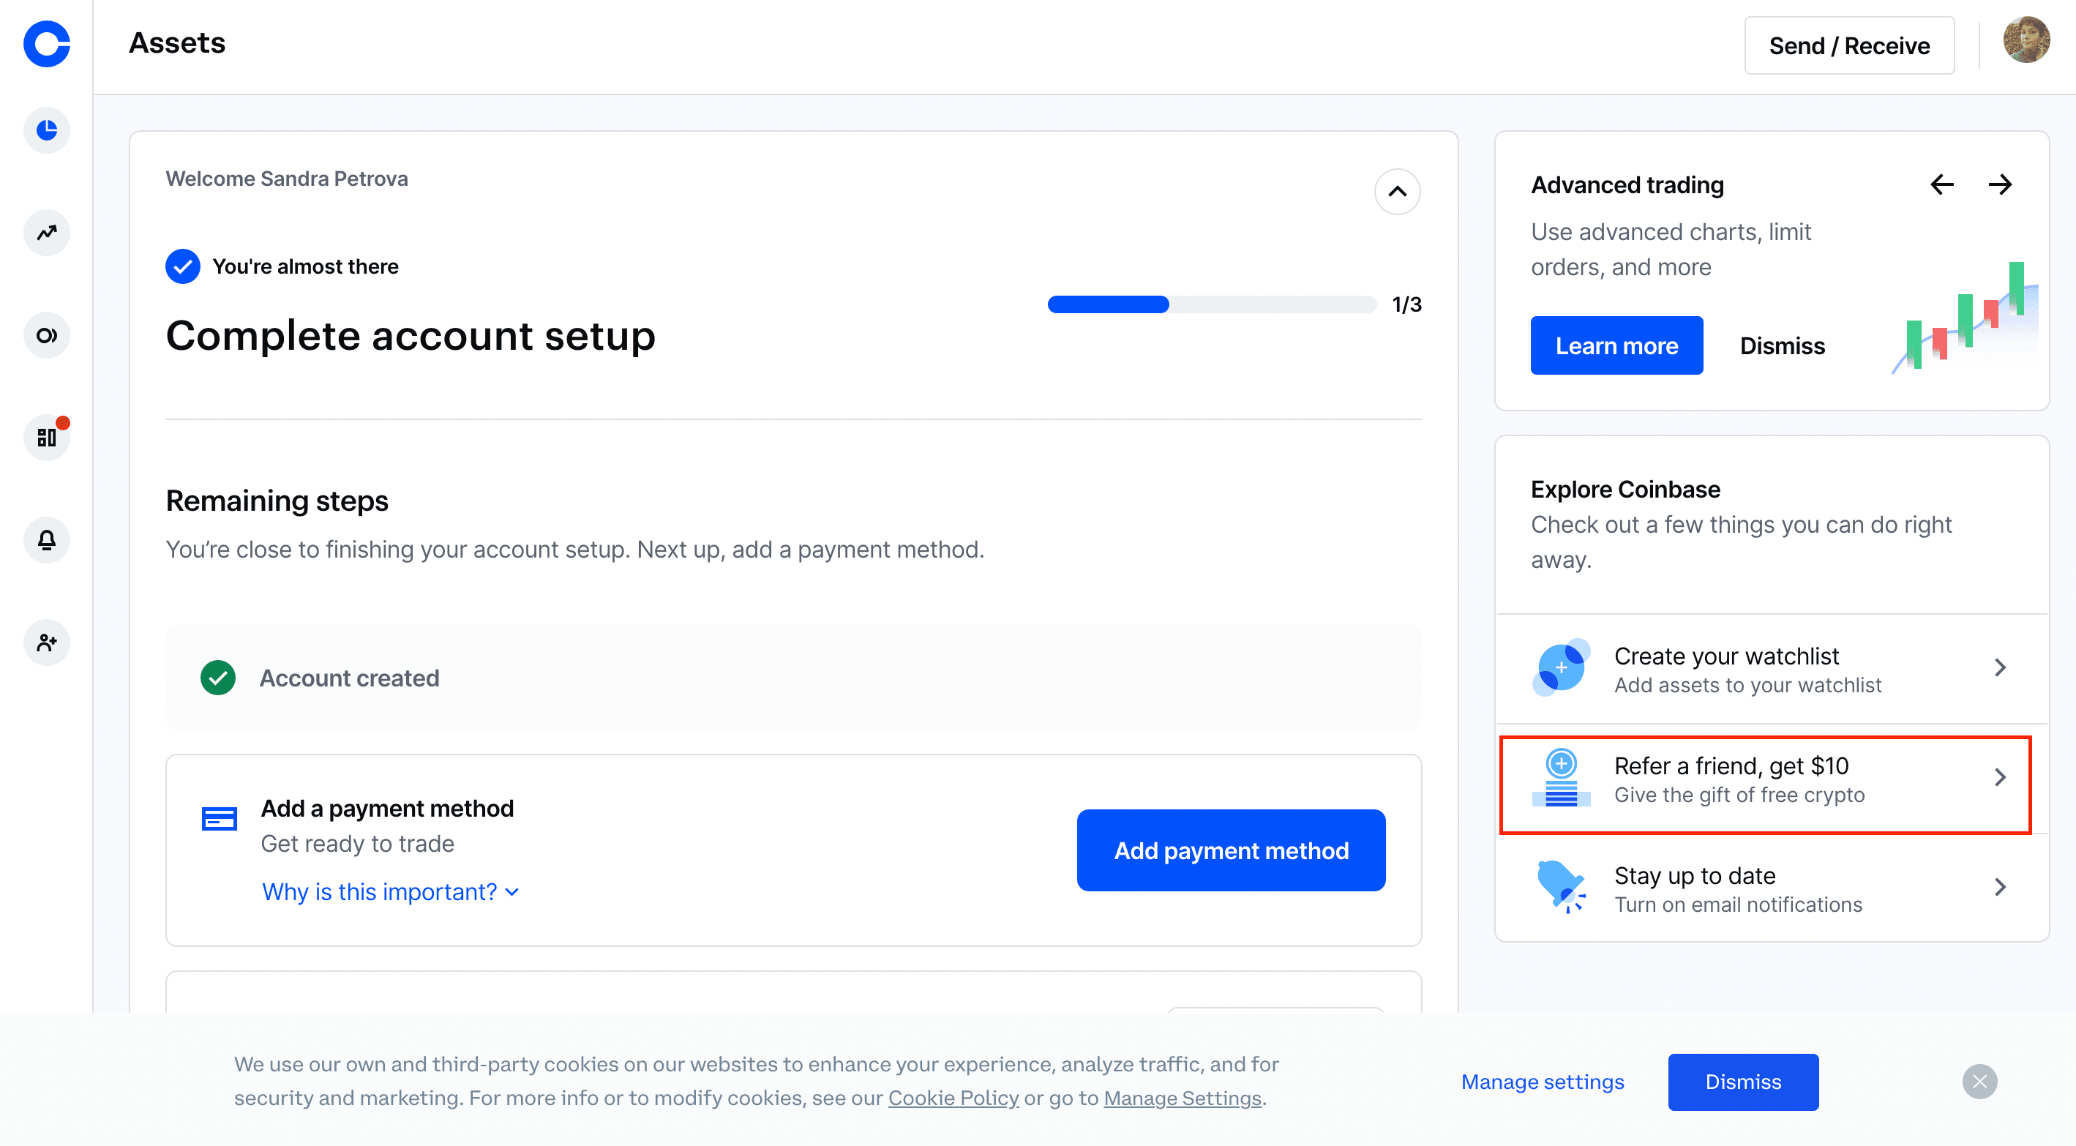
Task: Dismiss the cookie notice
Action: tap(1743, 1082)
